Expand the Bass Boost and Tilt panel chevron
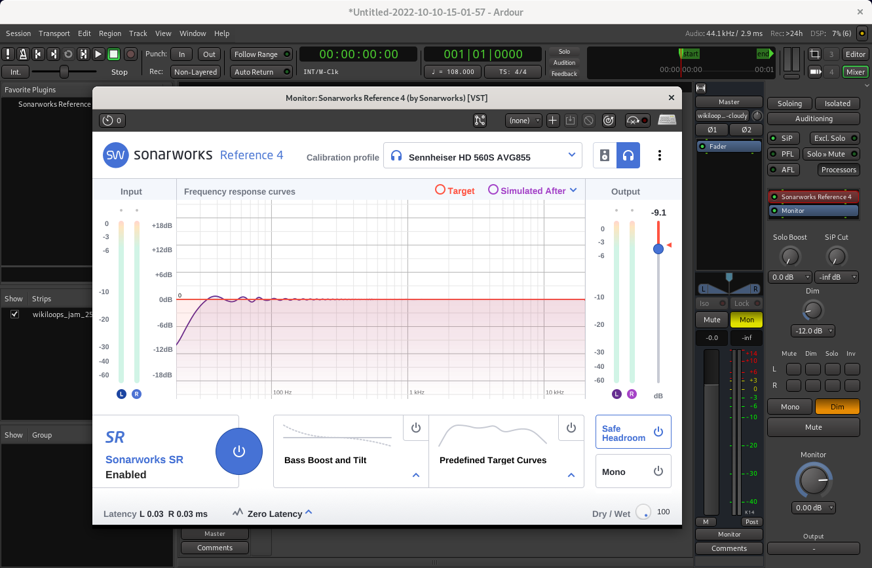 pos(416,475)
